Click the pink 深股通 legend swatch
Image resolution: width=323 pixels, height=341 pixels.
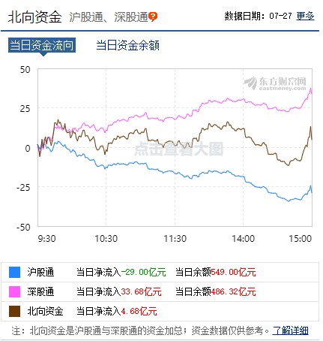tap(14, 291)
